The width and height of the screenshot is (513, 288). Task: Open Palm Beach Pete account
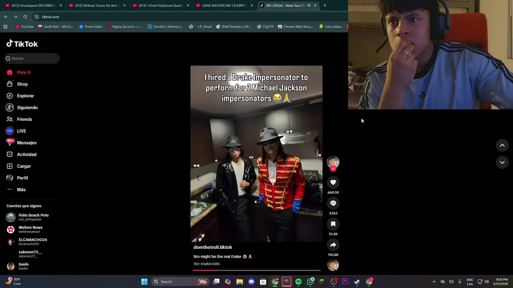click(27, 217)
